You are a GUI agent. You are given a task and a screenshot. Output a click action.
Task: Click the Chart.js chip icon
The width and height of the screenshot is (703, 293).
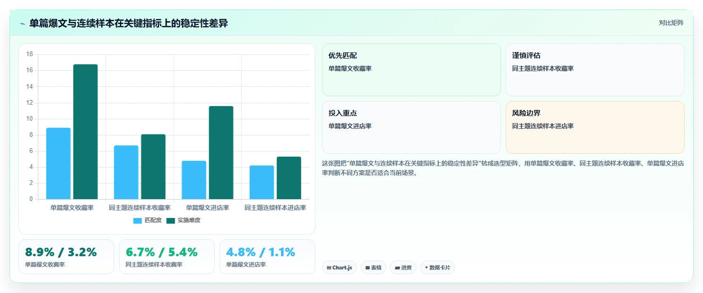point(329,268)
